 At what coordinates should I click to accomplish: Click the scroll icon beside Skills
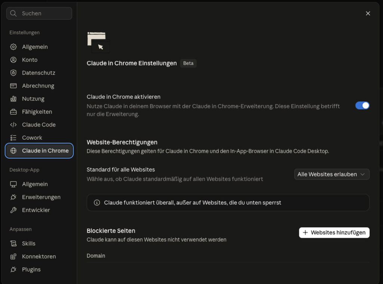point(13,243)
